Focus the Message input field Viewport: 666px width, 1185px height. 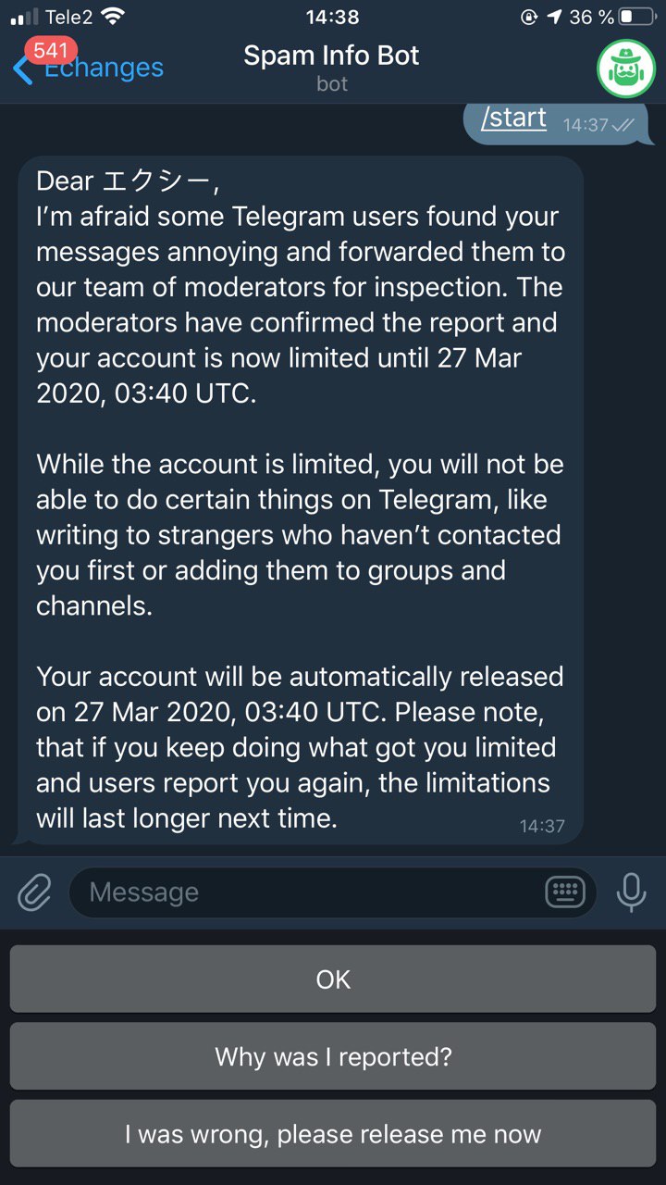click(305, 892)
